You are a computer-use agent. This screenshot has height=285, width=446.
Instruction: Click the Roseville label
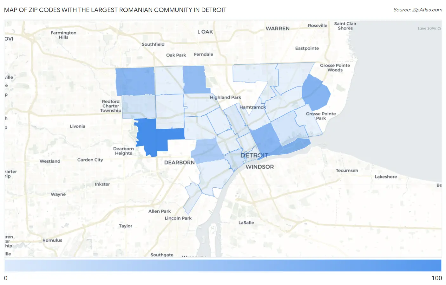[318, 26]
